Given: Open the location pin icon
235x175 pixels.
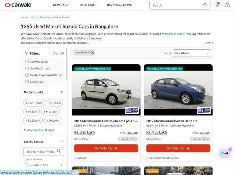Looking at the screenshot, I should [217, 5].
